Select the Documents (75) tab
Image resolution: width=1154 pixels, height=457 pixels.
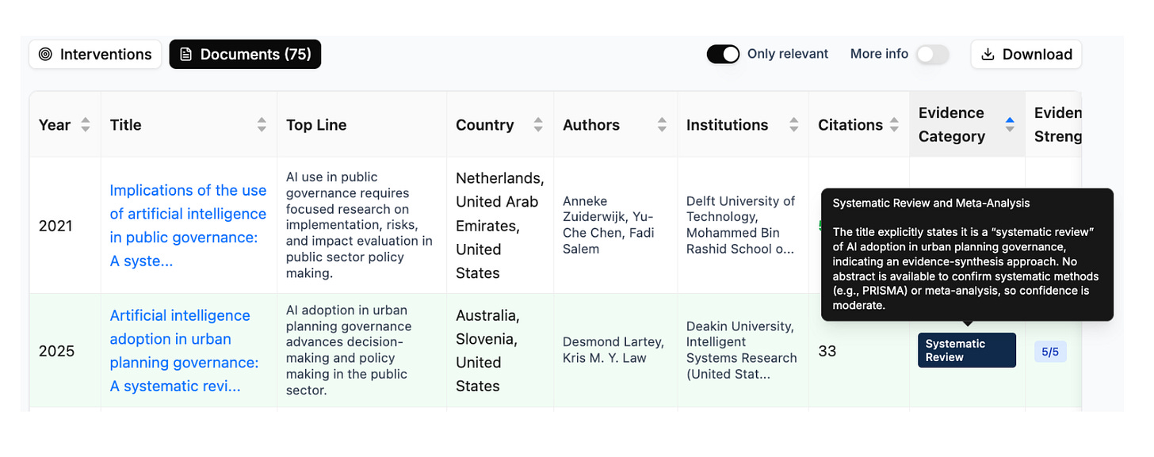(245, 54)
